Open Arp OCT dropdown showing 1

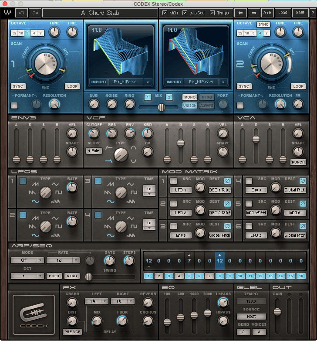coord(27,276)
